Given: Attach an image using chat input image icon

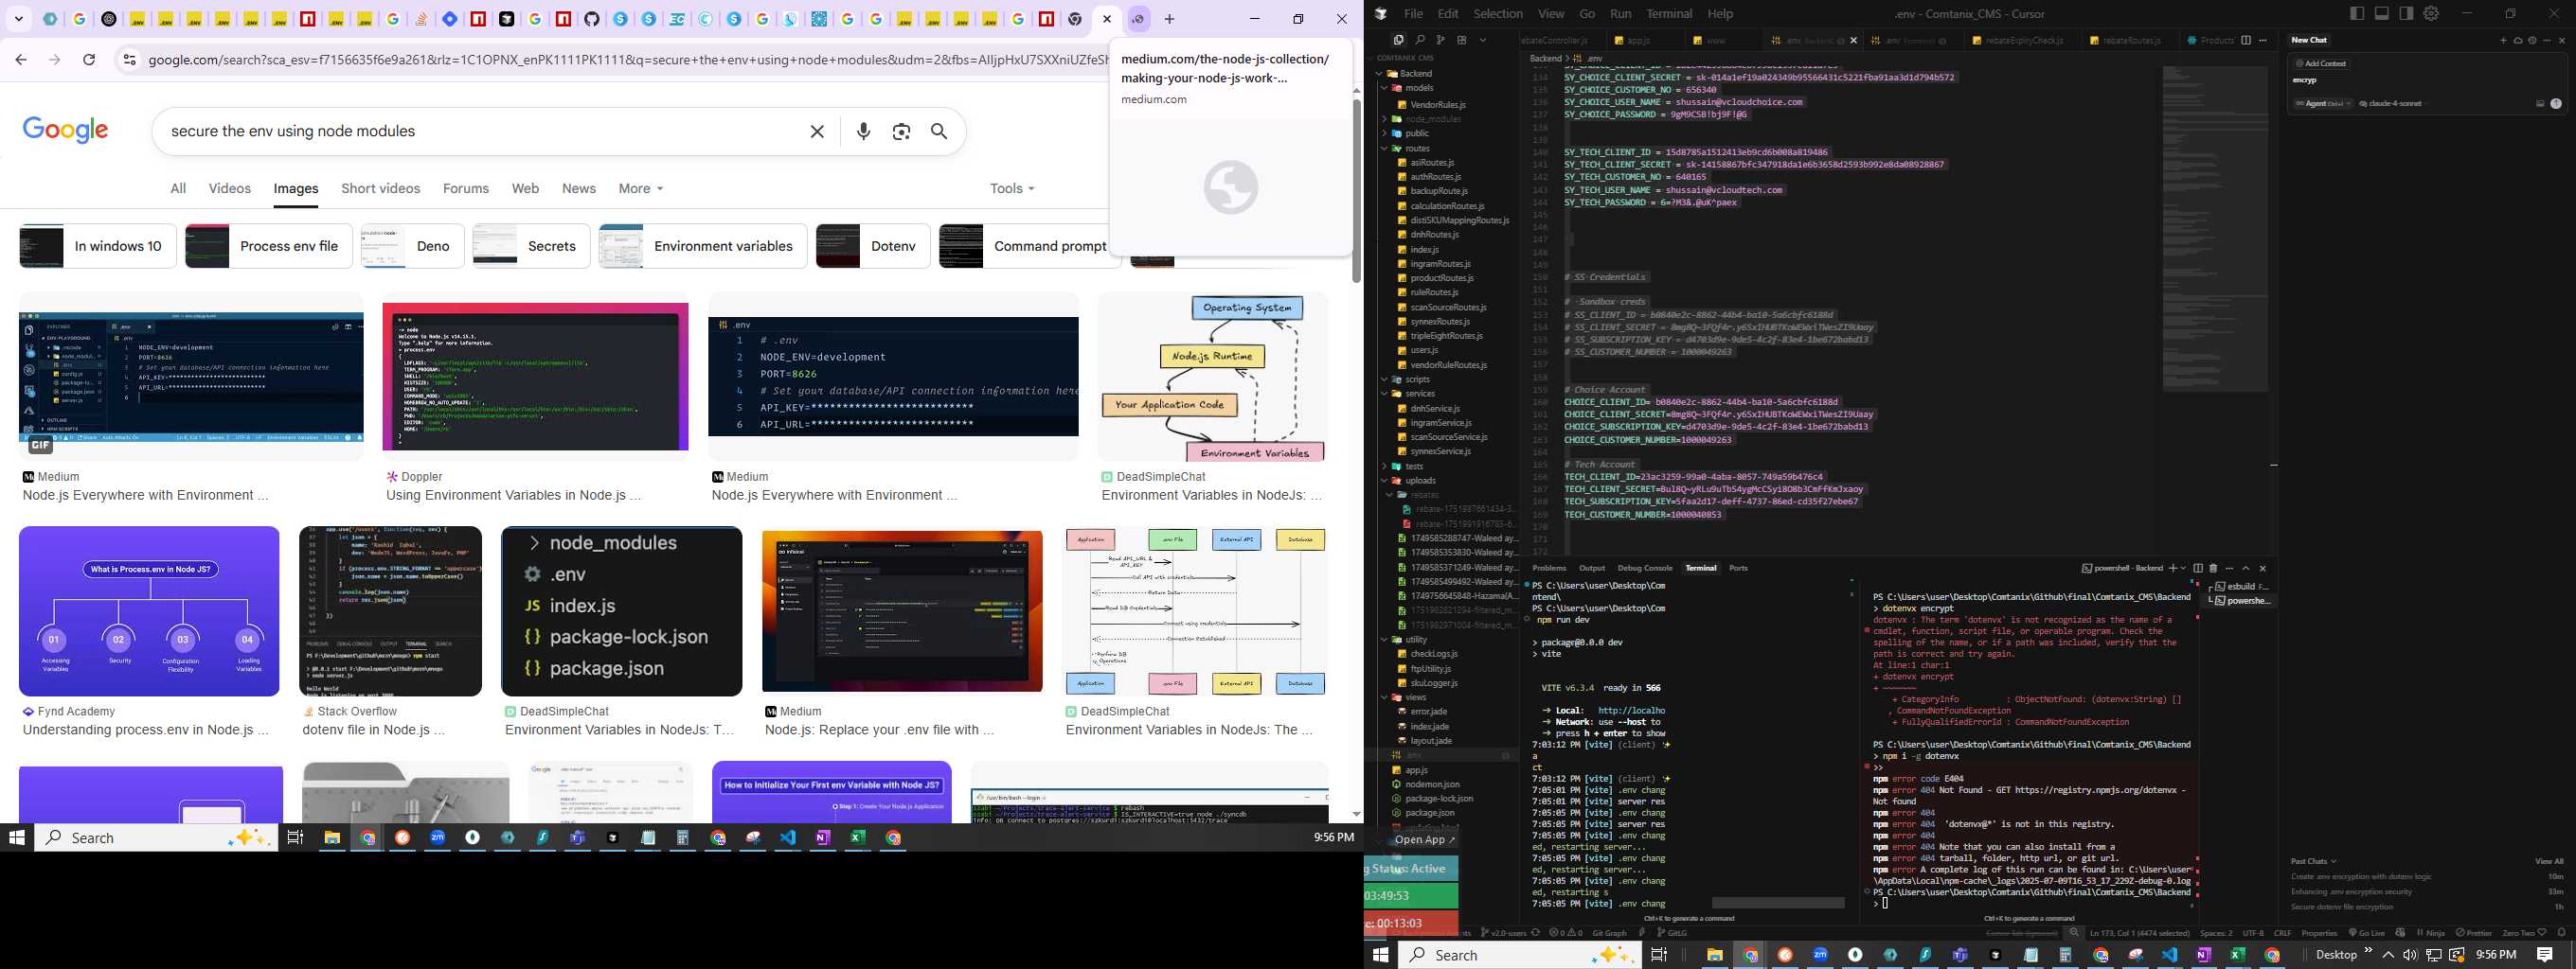Looking at the screenshot, I should [x=2540, y=103].
